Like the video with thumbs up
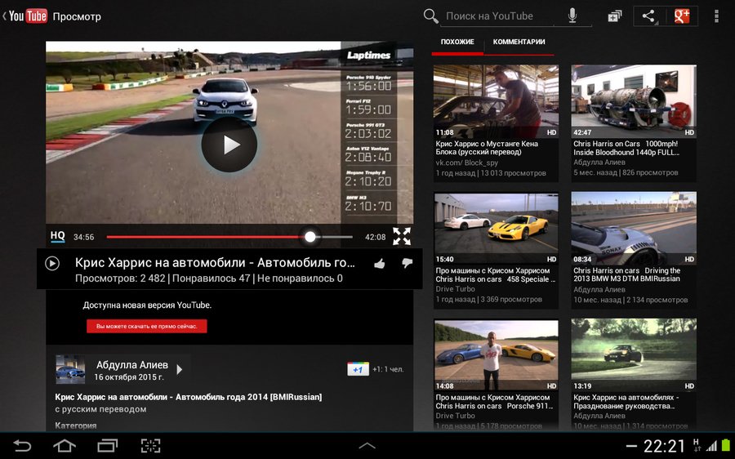735x459 pixels. pyautogui.click(x=380, y=264)
